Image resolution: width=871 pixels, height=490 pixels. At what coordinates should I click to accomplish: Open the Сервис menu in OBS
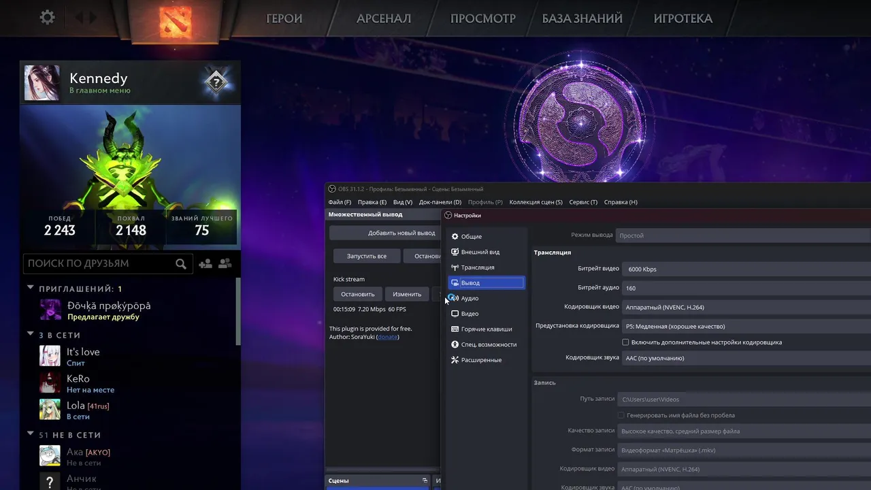click(583, 202)
